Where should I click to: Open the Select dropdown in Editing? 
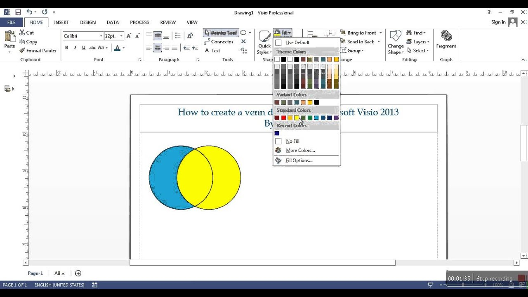[418, 51]
